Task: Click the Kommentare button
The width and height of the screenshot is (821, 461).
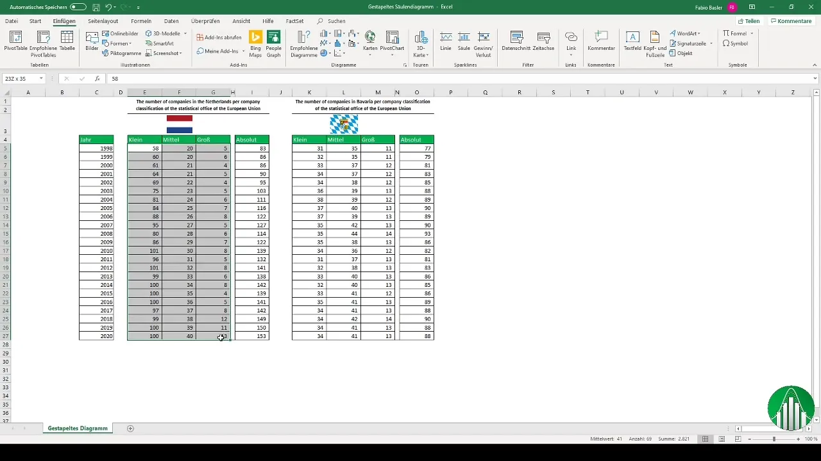Action: (791, 21)
